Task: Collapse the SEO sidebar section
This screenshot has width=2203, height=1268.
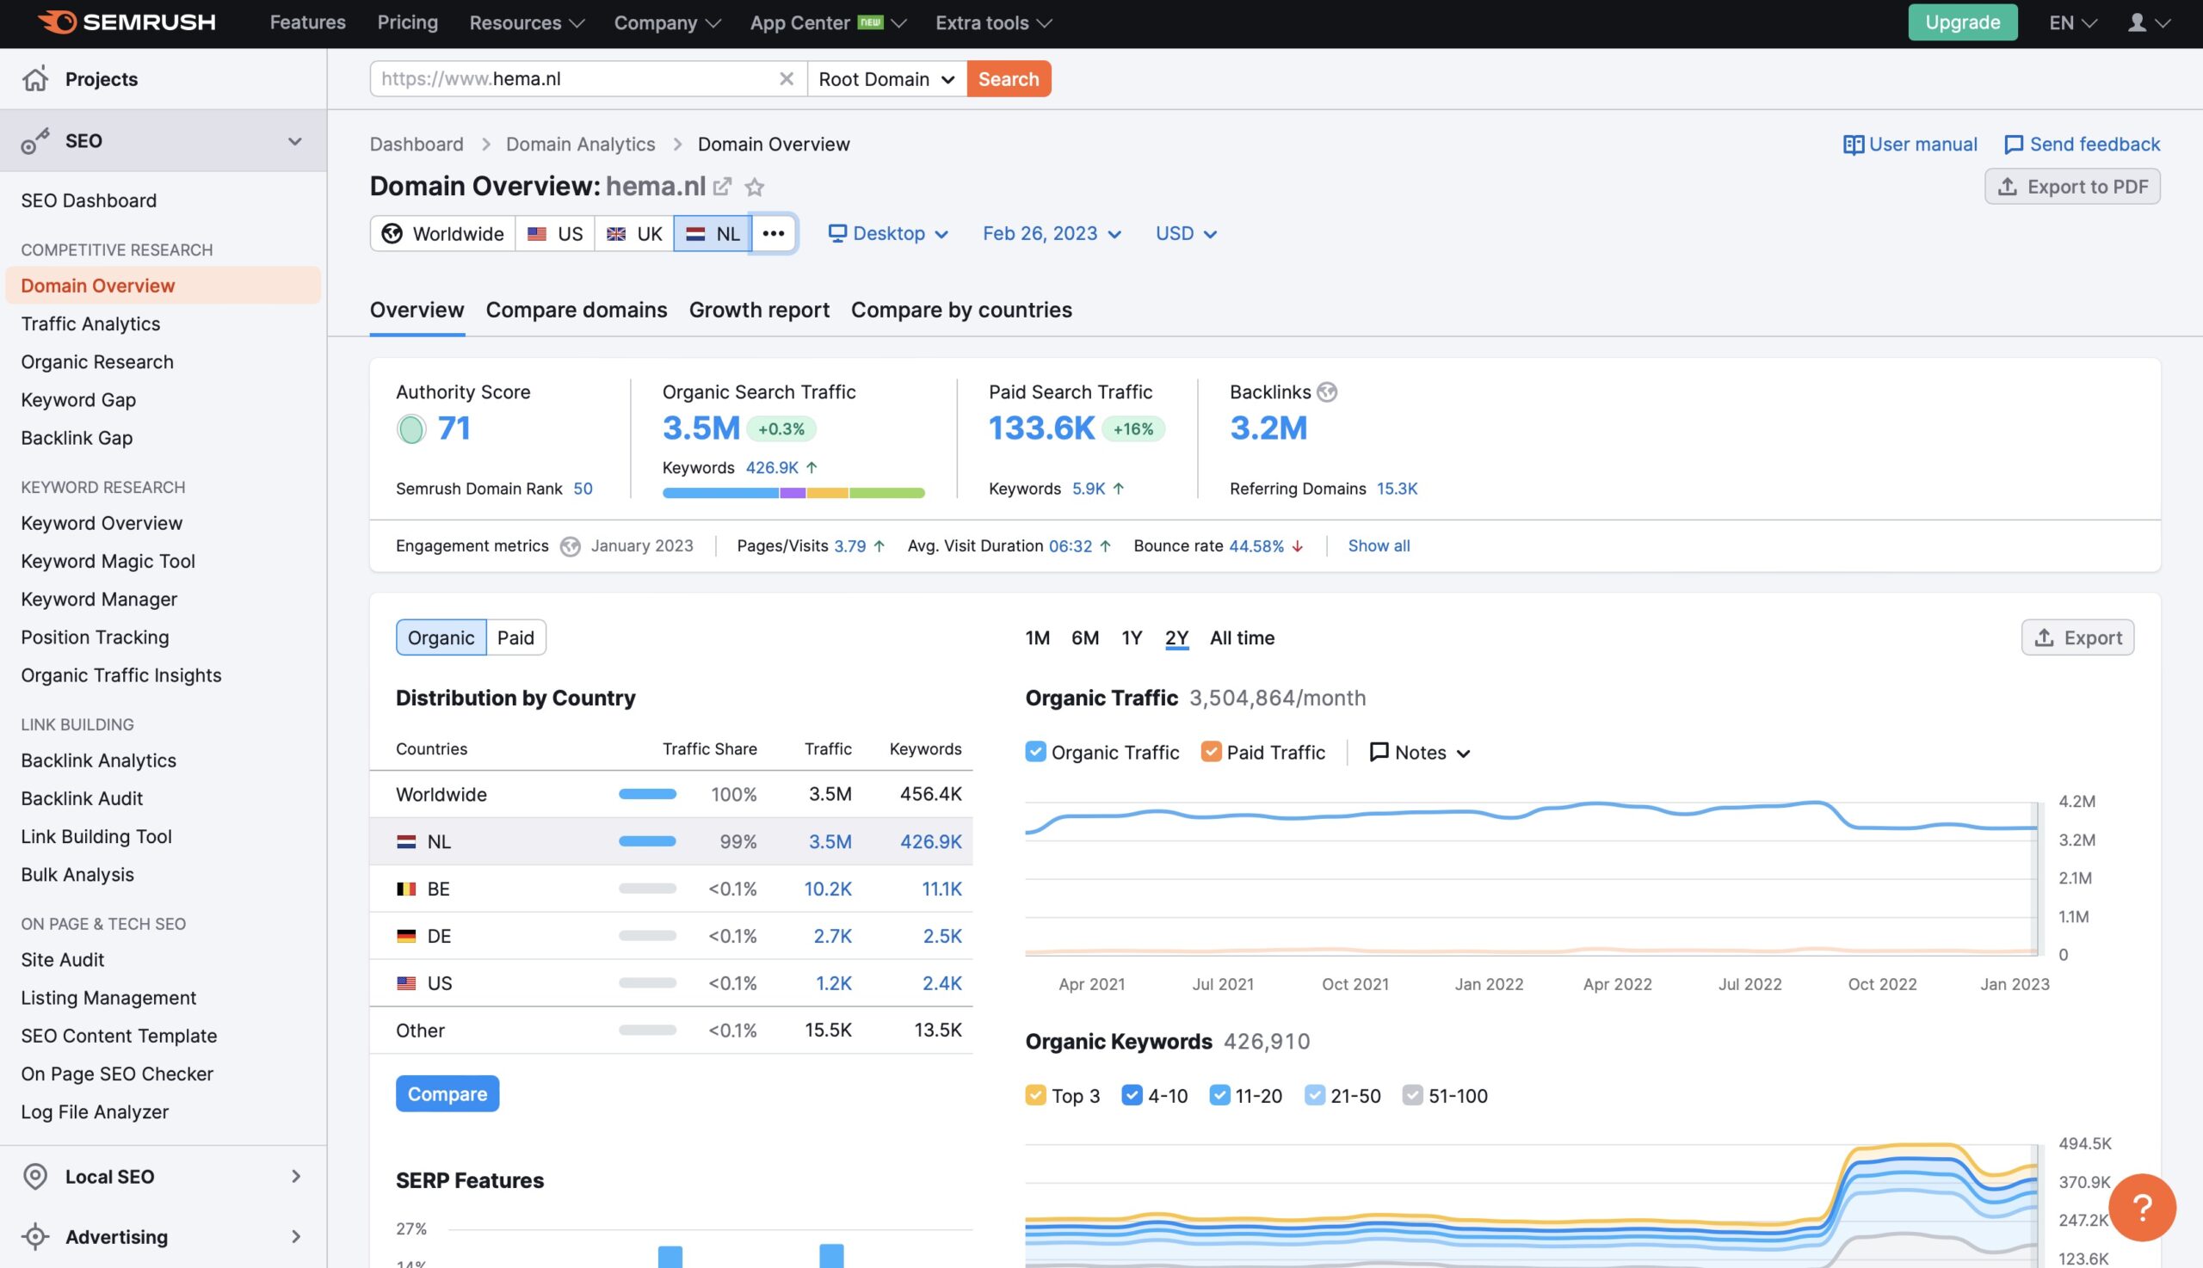Action: coord(294,141)
